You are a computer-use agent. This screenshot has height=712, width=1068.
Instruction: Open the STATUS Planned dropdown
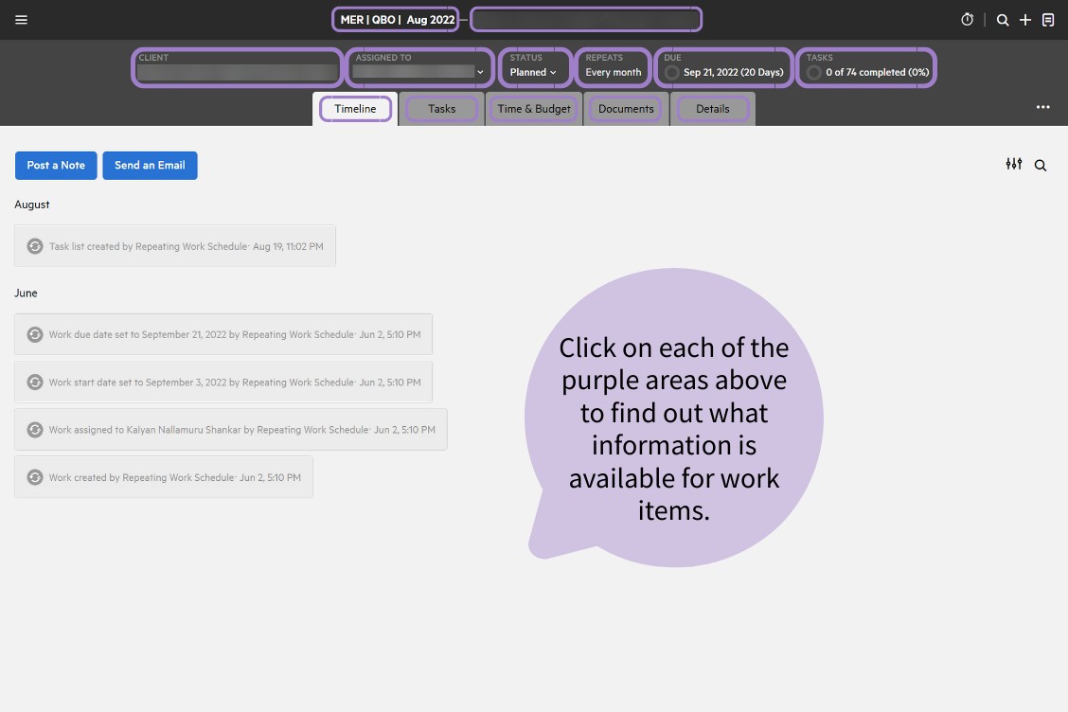[x=533, y=72]
